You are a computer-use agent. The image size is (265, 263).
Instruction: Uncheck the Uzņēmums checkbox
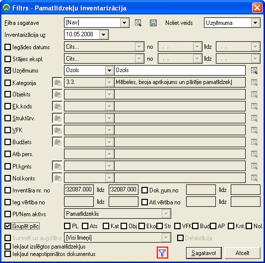pos(7,71)
